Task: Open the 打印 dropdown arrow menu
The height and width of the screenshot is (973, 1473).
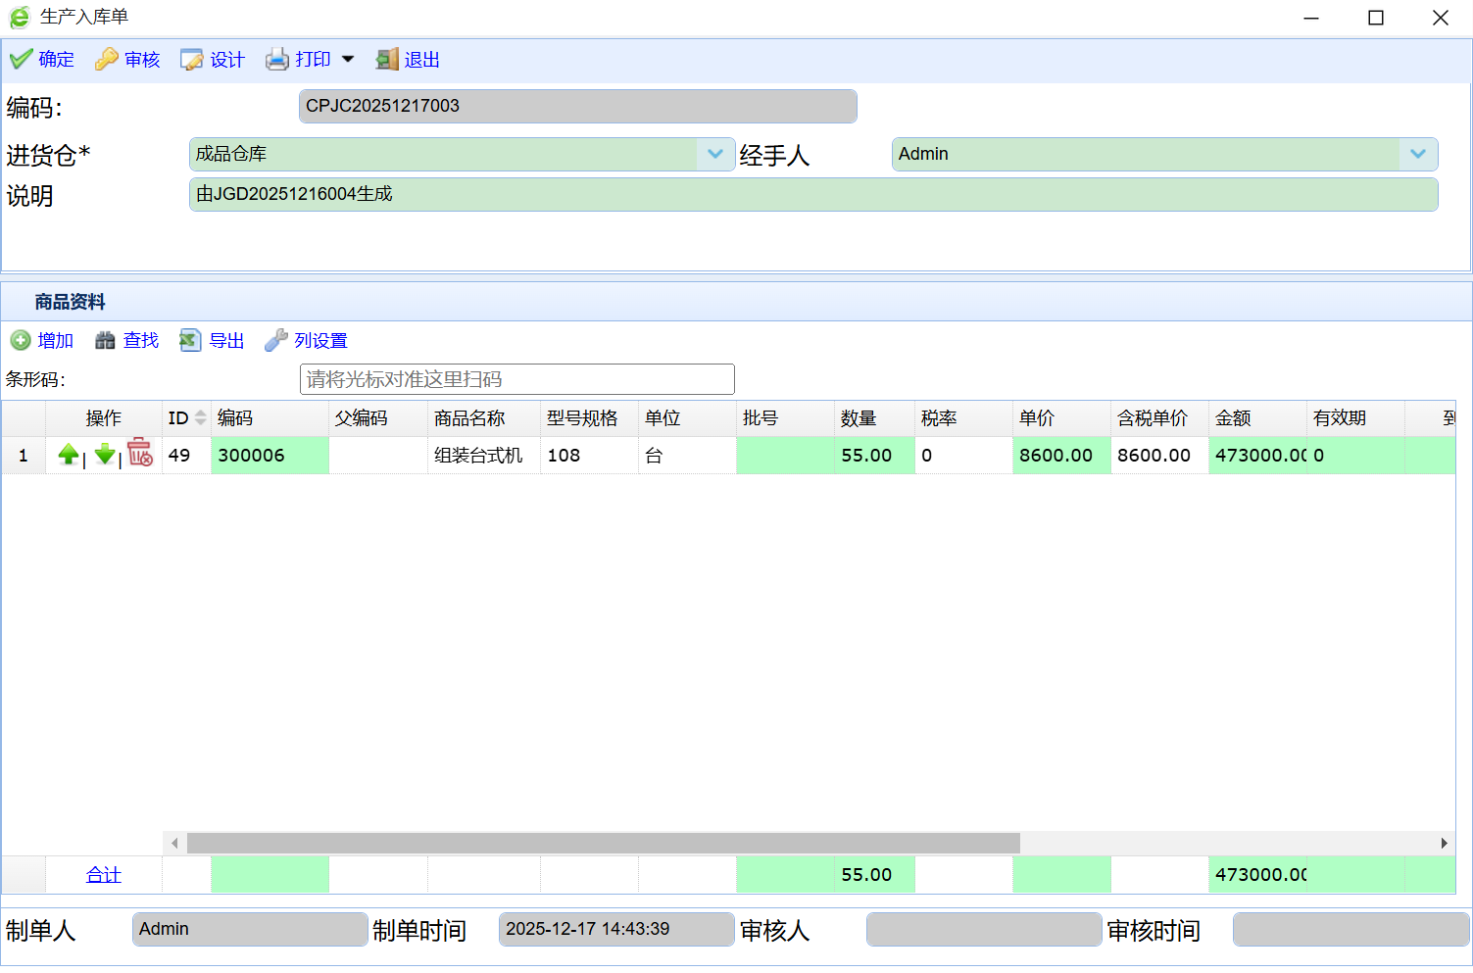Action: coord(348,60)
